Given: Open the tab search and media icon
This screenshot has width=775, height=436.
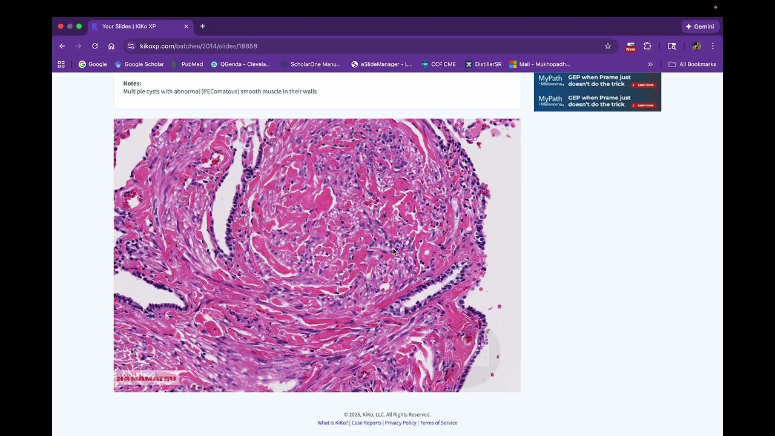Looking at the screenshot, I should 671,46.
